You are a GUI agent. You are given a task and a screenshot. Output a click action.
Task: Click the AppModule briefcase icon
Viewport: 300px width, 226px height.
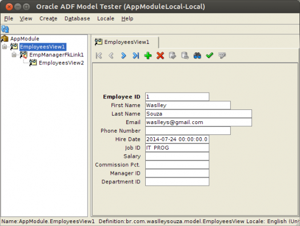coord(5,39)
